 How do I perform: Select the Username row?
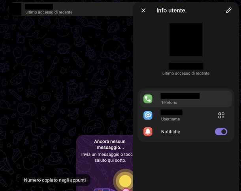coord(186,115)
